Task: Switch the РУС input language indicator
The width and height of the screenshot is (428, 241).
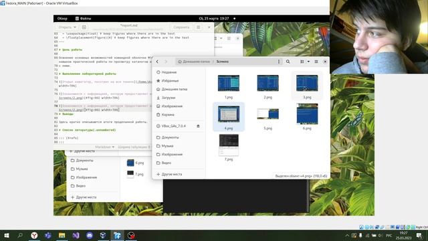Action: pos(389,236)
